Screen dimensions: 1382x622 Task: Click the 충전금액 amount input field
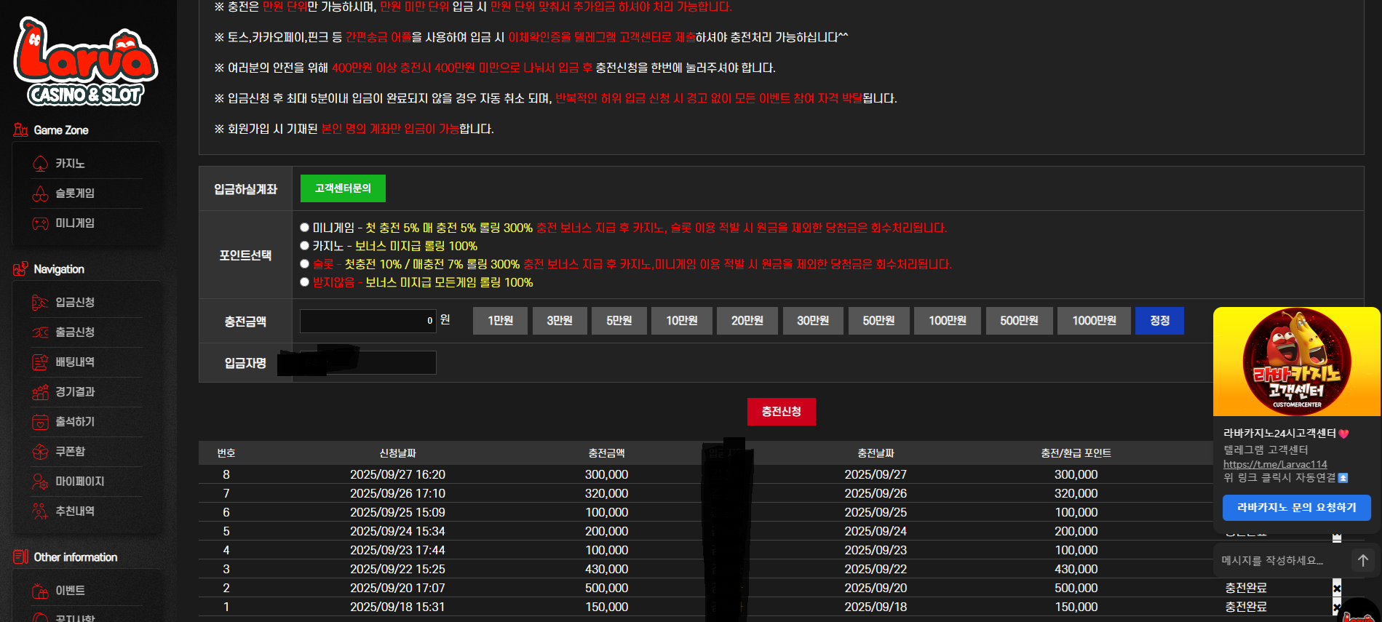tap(368, 321)
